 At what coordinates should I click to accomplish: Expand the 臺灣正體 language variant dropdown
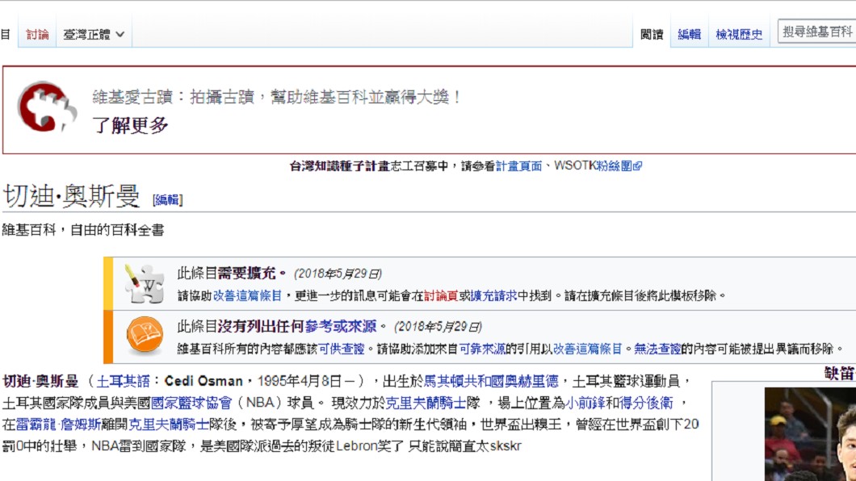click(94, 35)
